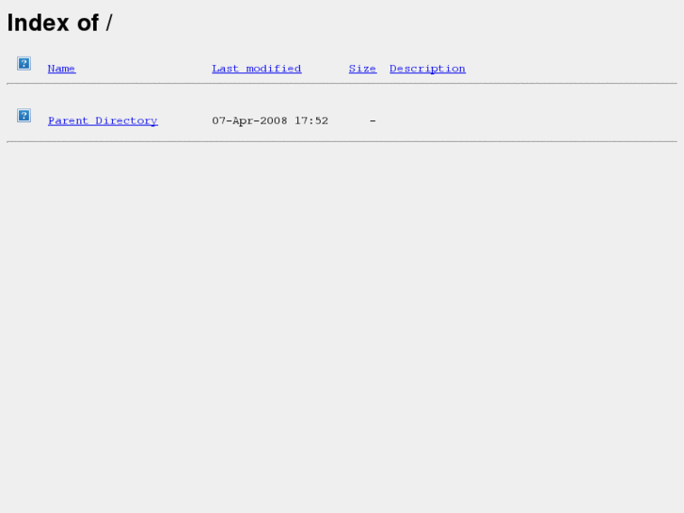
Task: Sort by the Size column header
Action: (362, 69)
